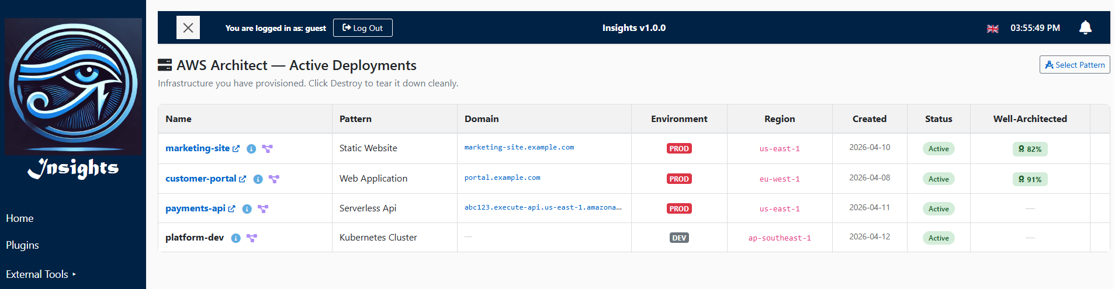Click the info icon beside payments-api
This screenshot has width=1115, height=289.
247,209
